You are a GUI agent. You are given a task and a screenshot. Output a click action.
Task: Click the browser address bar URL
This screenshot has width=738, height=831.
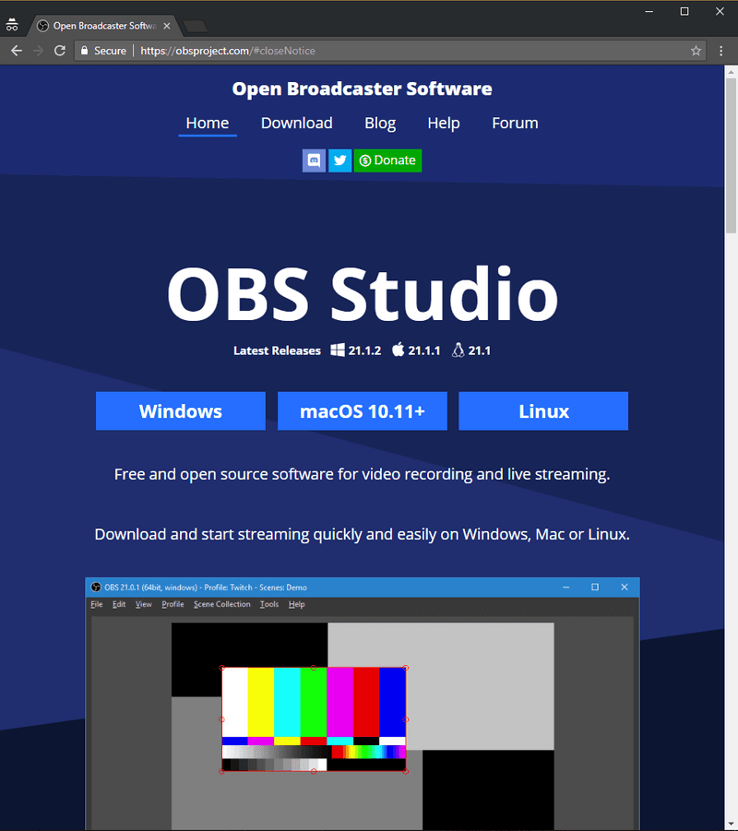(228, 51)
